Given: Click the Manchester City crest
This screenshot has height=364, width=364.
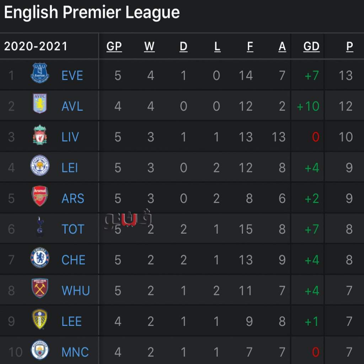Looking at the screenshot, I should tap(40, 350).
